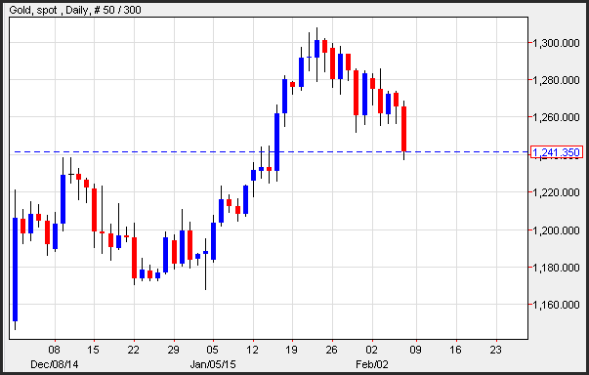Click the '12' date axis tick label
This screenshot has height=375, width=589.
[x=252, y=350]
